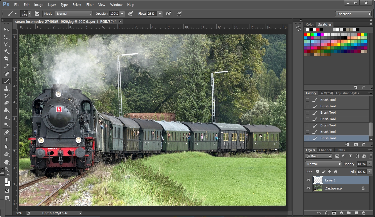Hide the Background layer eye icon
This screenshot has width=375, height=217.
coord(308,188)
